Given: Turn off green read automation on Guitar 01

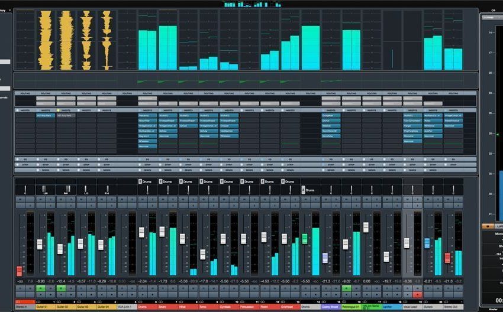Looking at the screenshot, I should 40,288.
